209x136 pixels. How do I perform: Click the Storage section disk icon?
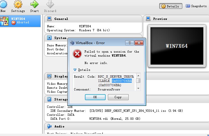[x=49, y=99]
